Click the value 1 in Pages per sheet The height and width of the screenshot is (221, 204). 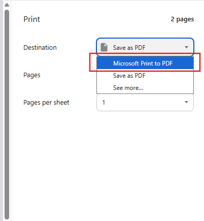(x=104, y=102)
